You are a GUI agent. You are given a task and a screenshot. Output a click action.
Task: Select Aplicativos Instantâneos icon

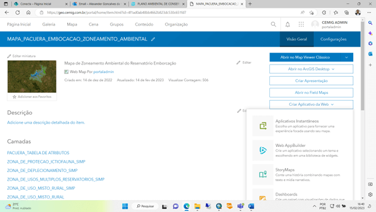(263, 126)
